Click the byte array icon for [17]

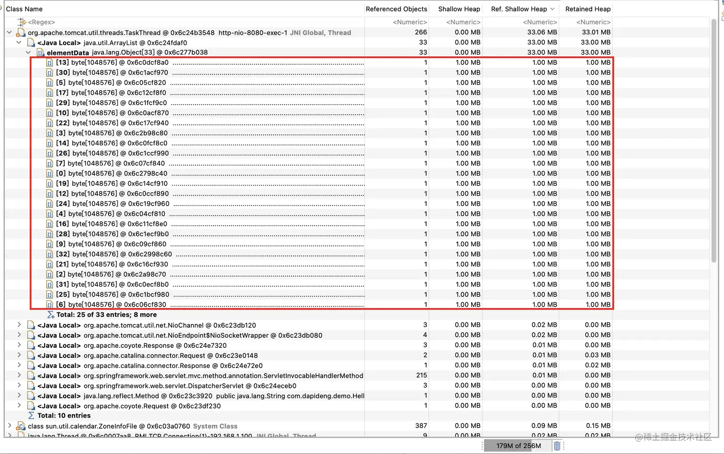click(x=49, y=93)
